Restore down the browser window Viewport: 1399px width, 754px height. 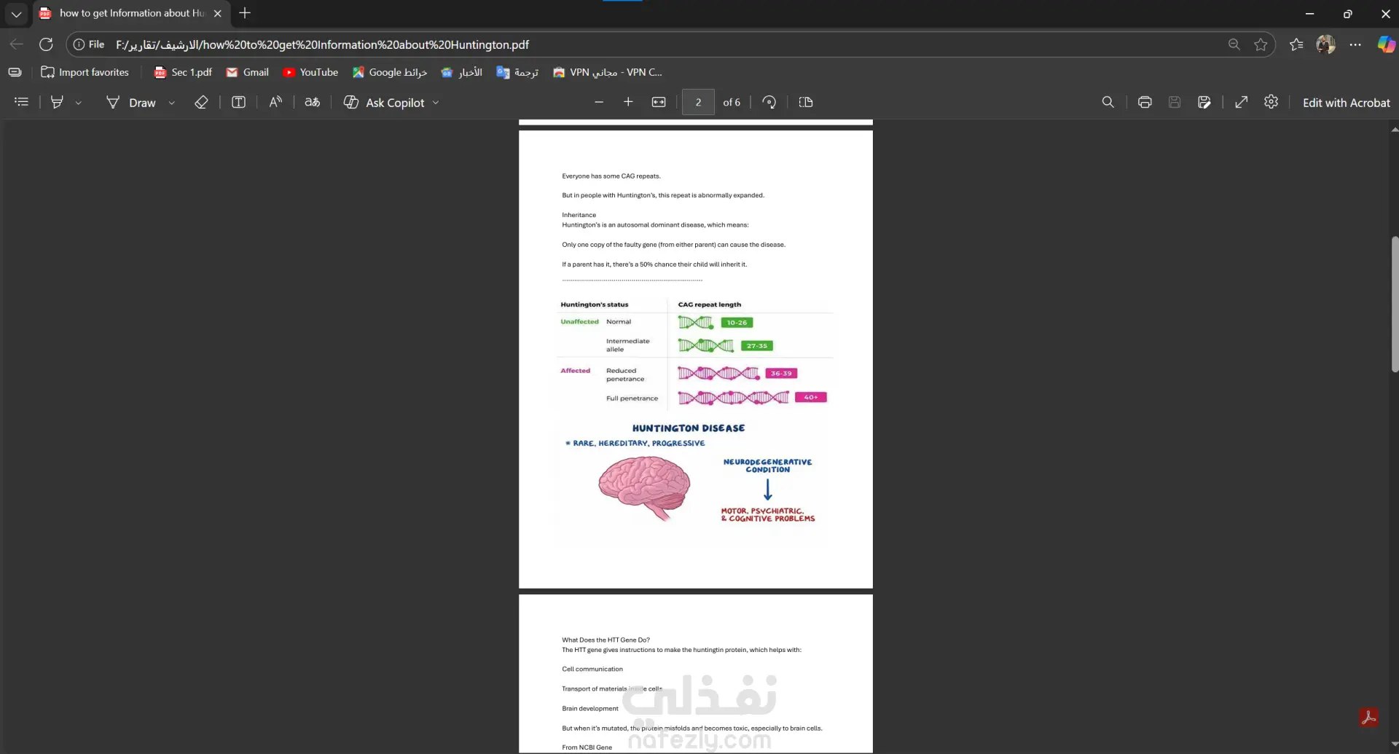click(x=1347, y=13)
